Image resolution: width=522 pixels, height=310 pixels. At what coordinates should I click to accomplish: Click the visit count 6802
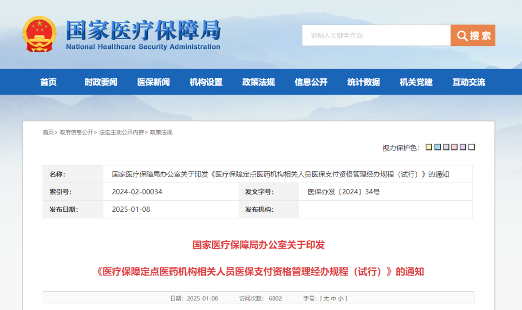click(x=275, y=298)
